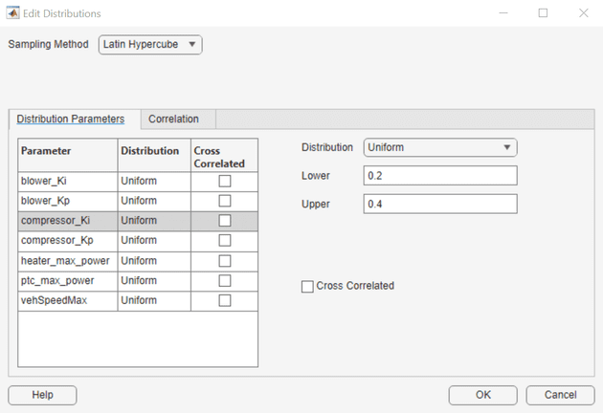Close the Edit Distributions window
Viewport: 603px width, 413px height.
click(x=584, y=13)
